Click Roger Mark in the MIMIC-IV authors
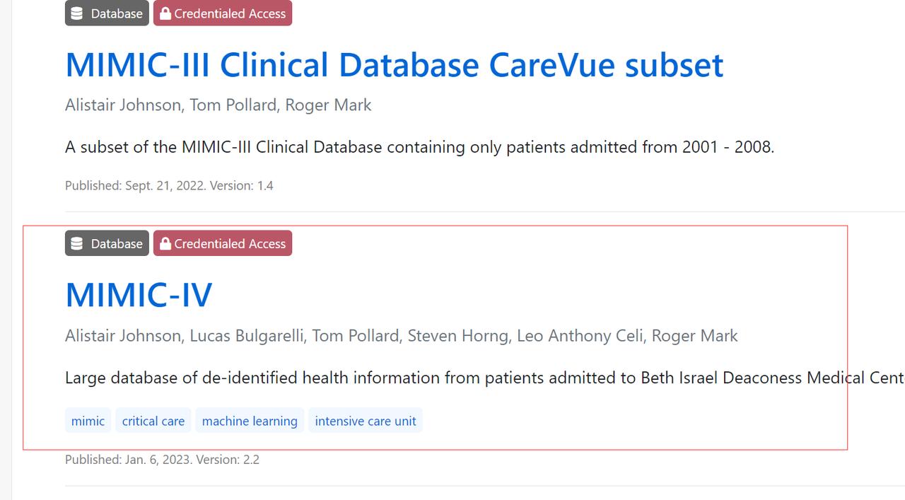The width and height of the screenshot is (905, 500). coord(694,336)
